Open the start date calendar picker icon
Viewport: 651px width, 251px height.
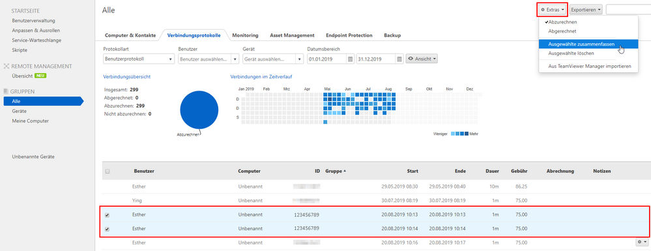point(351,59)
